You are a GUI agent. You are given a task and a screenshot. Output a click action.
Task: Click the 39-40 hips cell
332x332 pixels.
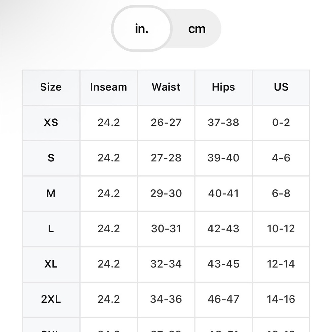pos(223,158)
